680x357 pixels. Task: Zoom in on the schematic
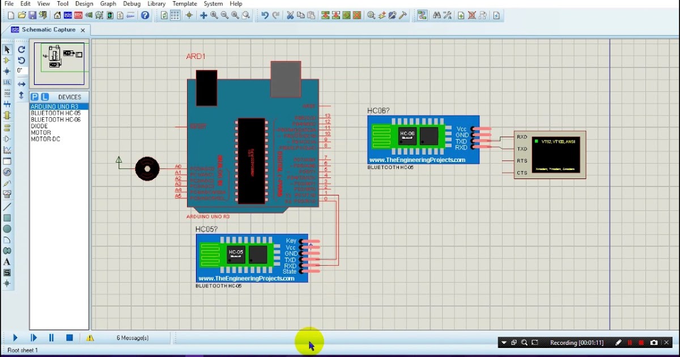coord(214,15)
